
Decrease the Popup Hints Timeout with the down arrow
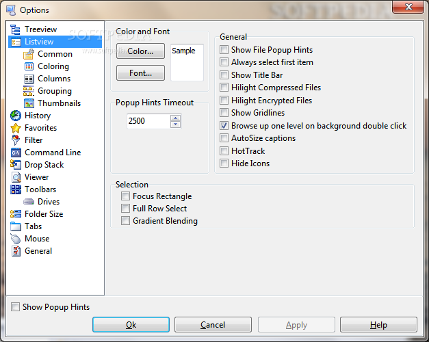[x=175, y=124]
